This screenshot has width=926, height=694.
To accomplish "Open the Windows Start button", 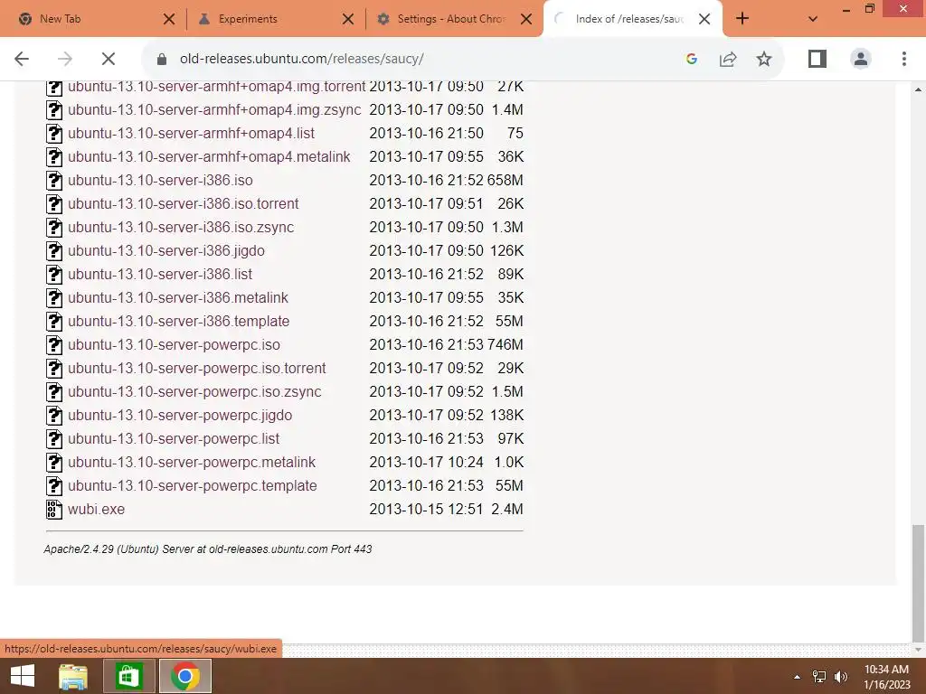I will click(x=23, y=676).
